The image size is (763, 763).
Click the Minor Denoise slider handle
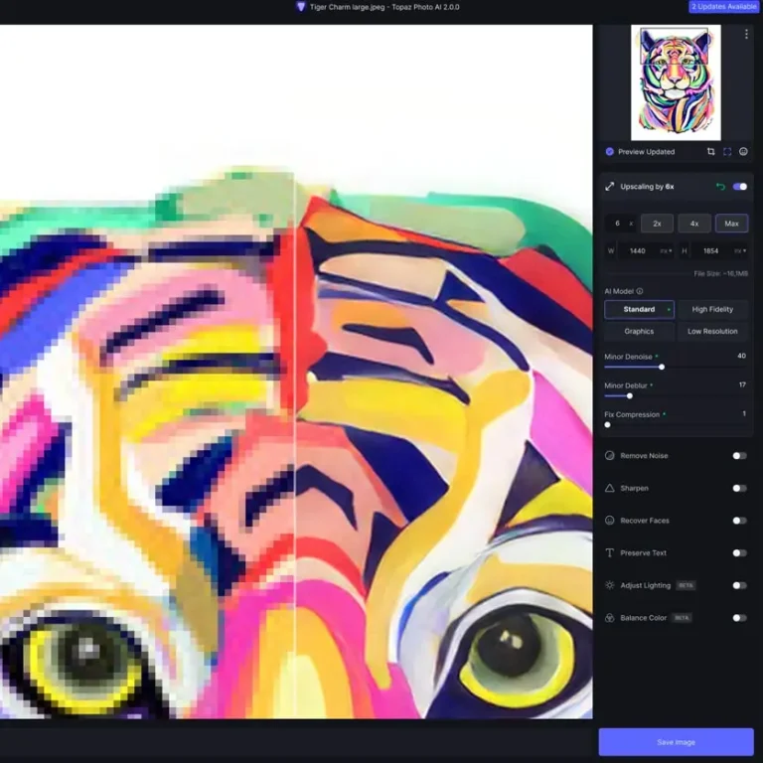662,367
